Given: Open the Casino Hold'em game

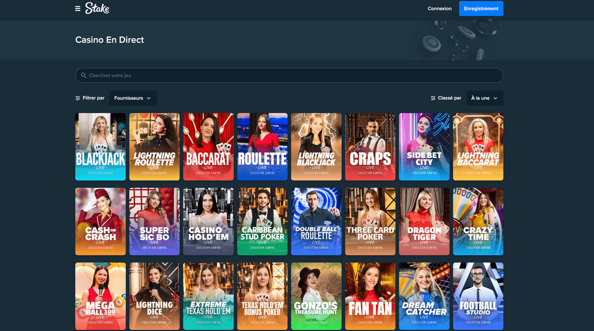Looking at the screenshot, I should pyautogui.click(x=208, y=222).
